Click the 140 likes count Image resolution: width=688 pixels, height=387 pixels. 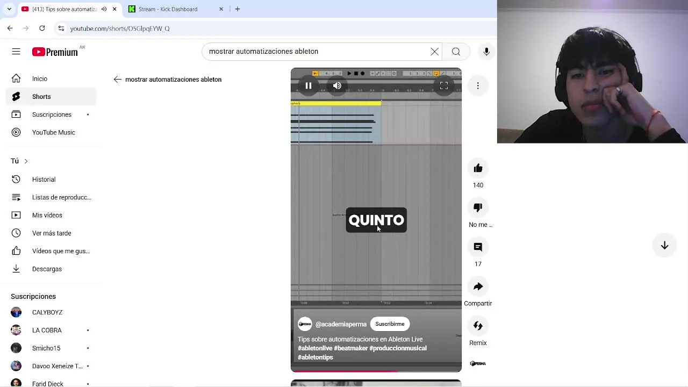[x=478, y=185]
